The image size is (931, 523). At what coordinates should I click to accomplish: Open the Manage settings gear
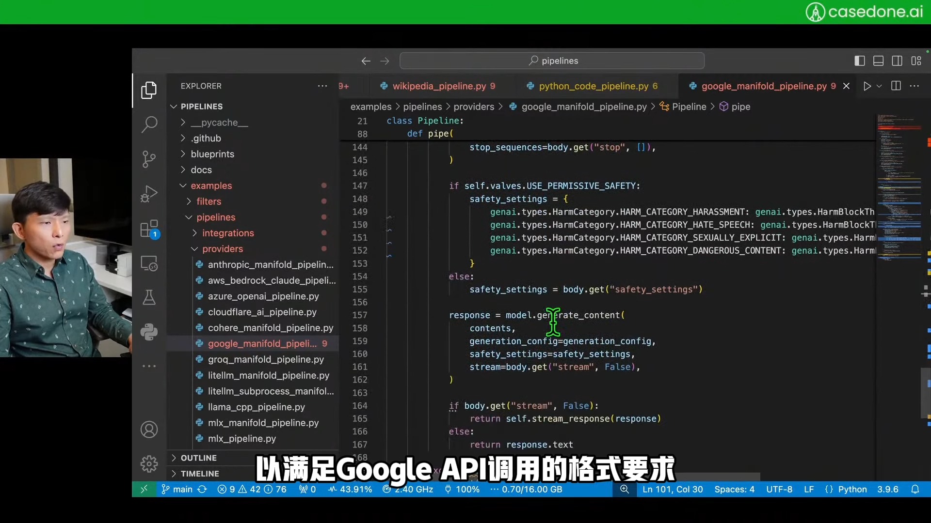(149, 464)
